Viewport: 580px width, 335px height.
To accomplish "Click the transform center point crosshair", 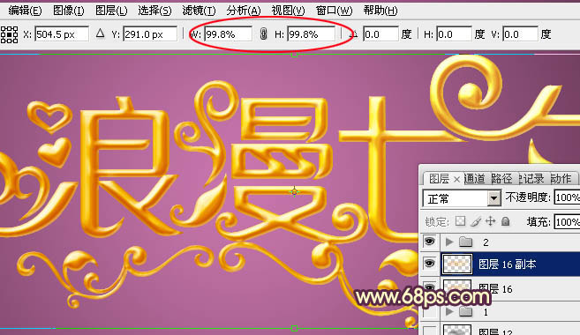I will tap(295, 191).
